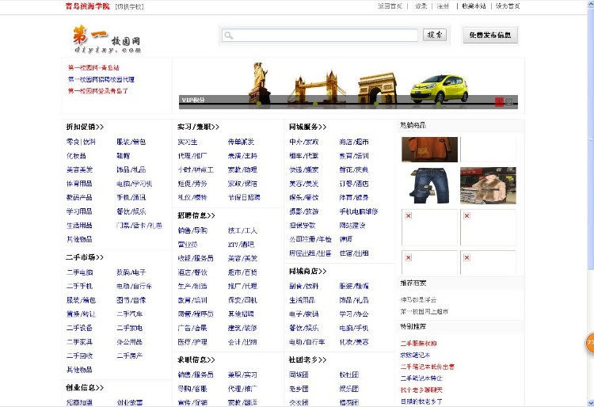Open the 青岛滨海学院 school link
The height and width of the screenshot is (407, 594).
[87, 6]
